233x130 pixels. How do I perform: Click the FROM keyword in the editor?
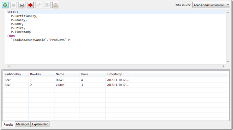point(11,36)
